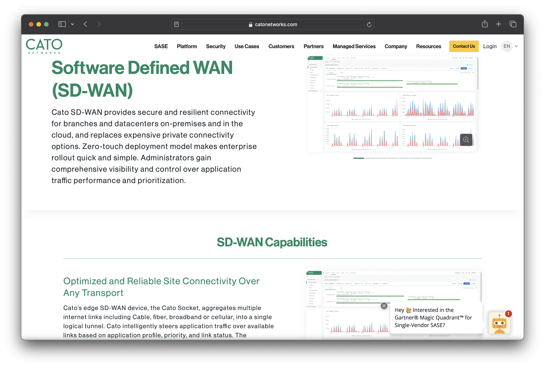Navigate back using the back arrow
Image resolution: width=545 pixels, height=368 pixels.
pos(85,24)
